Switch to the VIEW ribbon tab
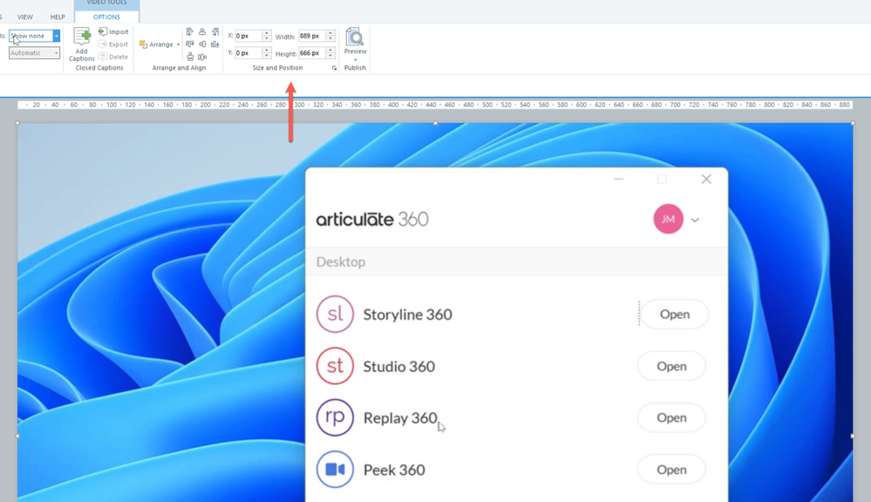871x502 pixels. pyautogui.click(x=25, y=17)
